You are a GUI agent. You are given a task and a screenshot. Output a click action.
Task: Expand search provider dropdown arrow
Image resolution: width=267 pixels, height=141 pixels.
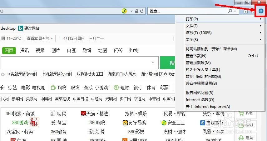coord(235,11)
